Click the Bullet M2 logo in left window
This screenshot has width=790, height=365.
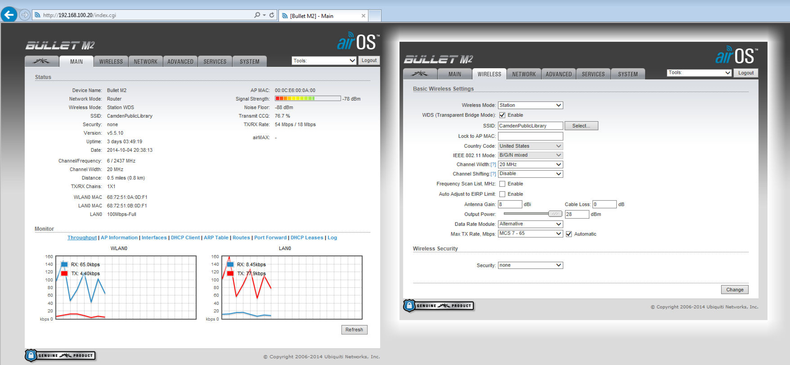click(x=60, y=45)
